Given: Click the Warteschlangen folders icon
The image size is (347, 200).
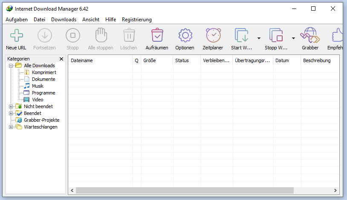Looking at the screenshot, I should pyautogui.click(x=19, y=127).
